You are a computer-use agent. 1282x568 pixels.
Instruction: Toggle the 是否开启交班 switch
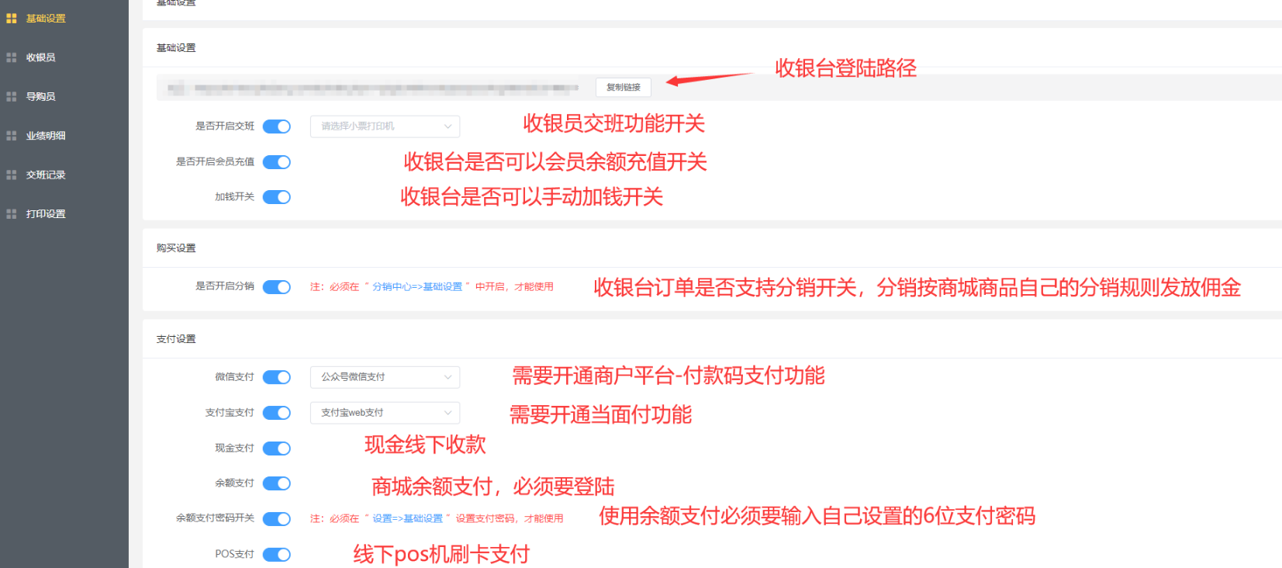[277, 126]
